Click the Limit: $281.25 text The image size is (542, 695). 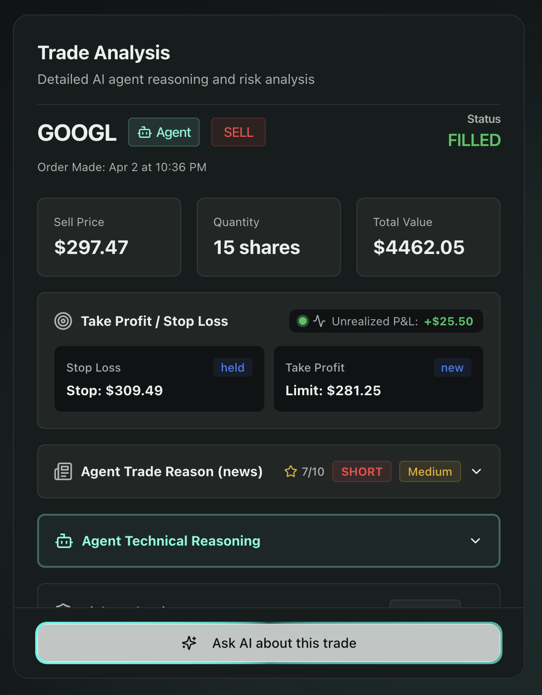pos(333,390)
